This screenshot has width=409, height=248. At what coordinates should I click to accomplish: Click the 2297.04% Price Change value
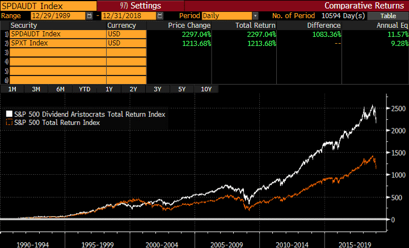(x=196, y=35)
